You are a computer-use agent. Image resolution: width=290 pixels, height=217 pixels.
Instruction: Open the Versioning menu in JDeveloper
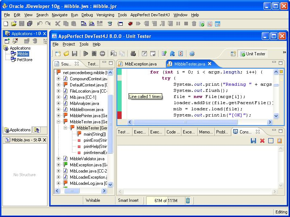(x=105, y=15)
